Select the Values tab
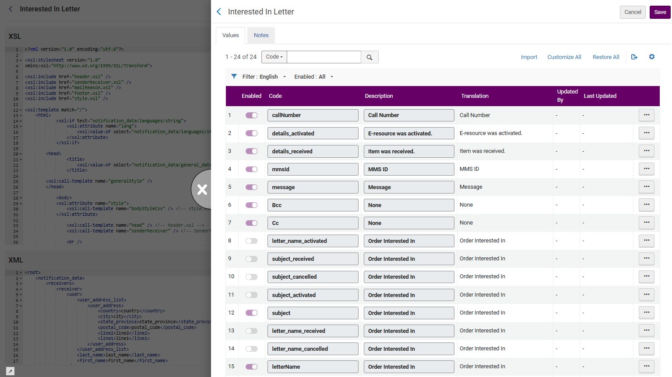This screenshot has height=377, width=672. (231, 35)
